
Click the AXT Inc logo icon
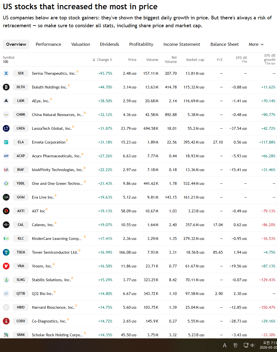(x=6, y=211)
